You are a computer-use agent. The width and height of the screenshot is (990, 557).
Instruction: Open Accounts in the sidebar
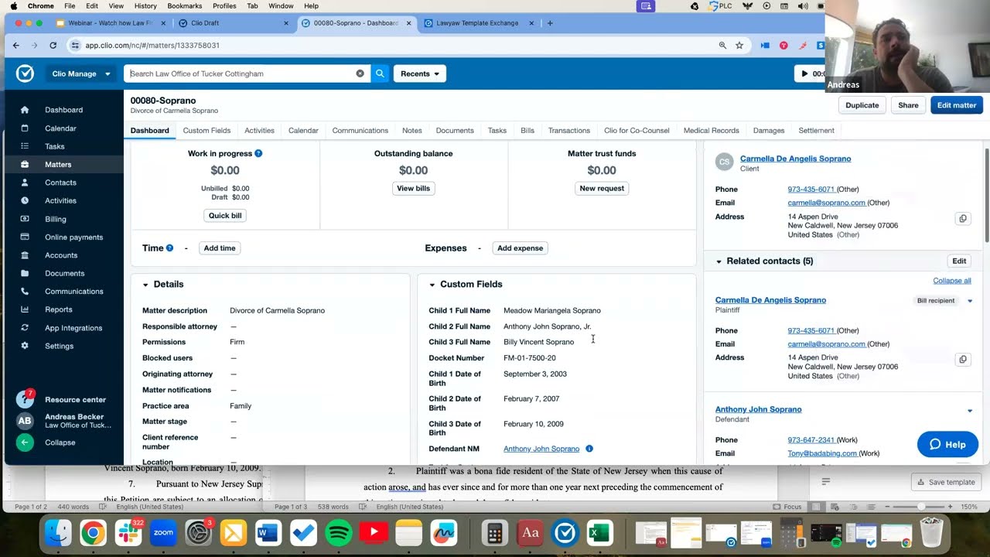point(61,255)
